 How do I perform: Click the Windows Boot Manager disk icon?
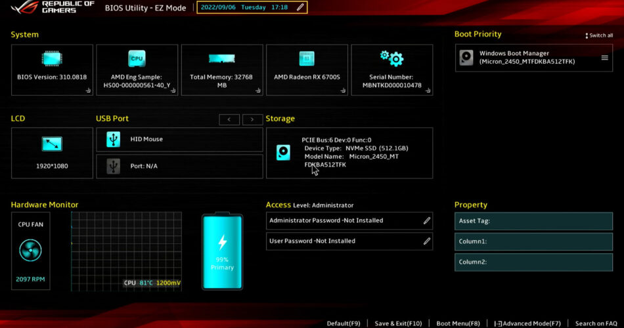click(x=466, y=58)
